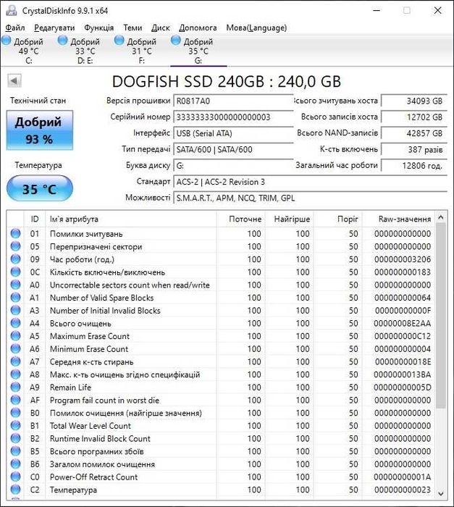Go to previous disk with left arrow
Screen dimensions: 454x507
point(14,81)
